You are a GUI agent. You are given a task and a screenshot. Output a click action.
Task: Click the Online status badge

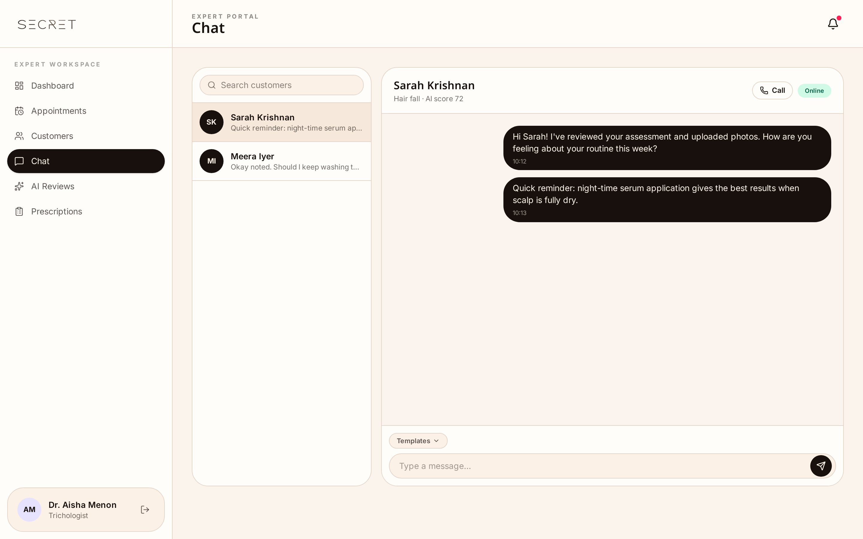814,90
